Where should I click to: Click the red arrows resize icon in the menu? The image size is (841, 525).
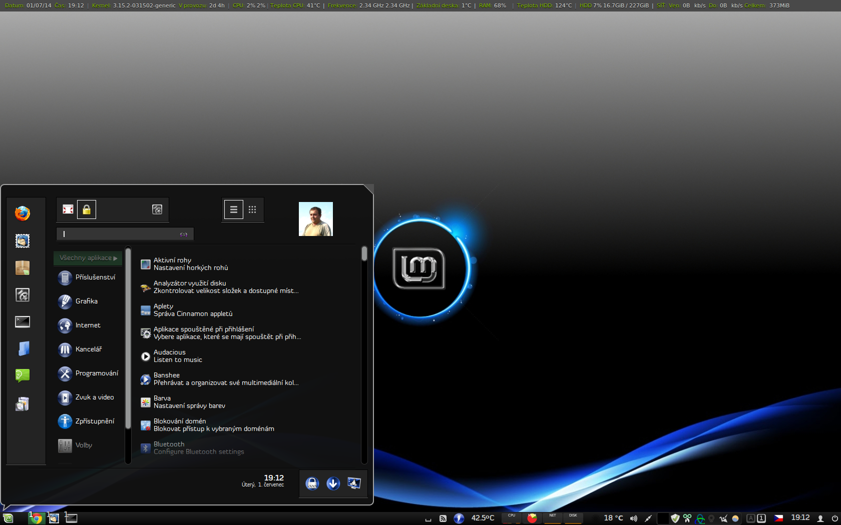coord(68,209)
